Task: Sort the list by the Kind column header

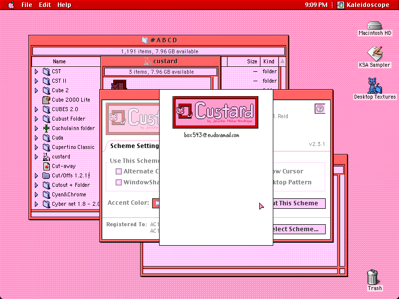Action: [x=269, y=61]
